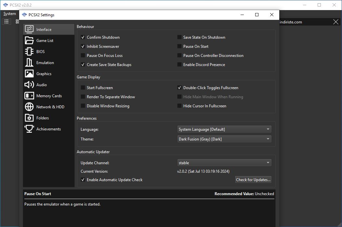Toggle the Confirm Shutdown checkbox
342x227 pixels.
tap(83, 37)
